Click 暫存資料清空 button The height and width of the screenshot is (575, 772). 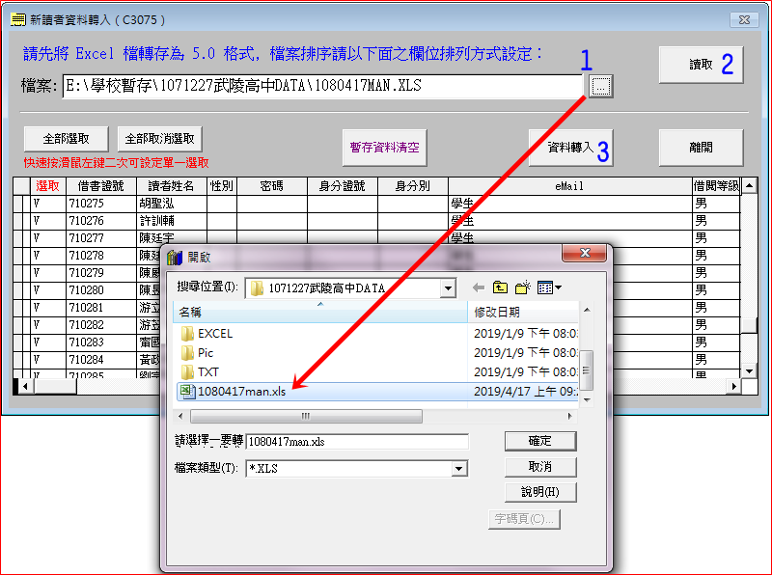tap(384, 148)
